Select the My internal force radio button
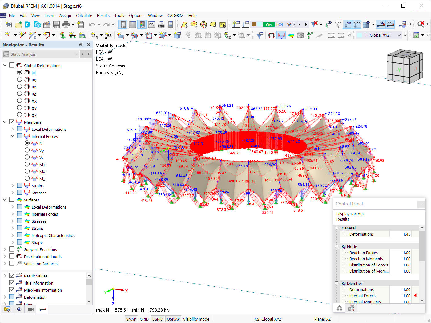The width and height of the screenshot is (431, 323). pos(27,172)
